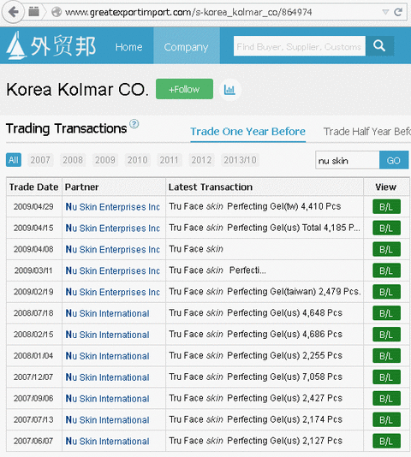
Task: Click the nu skin filter text field
Action: point(348,160)
